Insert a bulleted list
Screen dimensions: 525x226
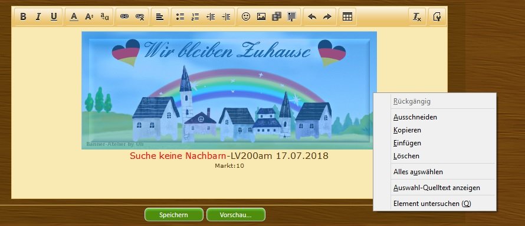click(x=180, y=16)
